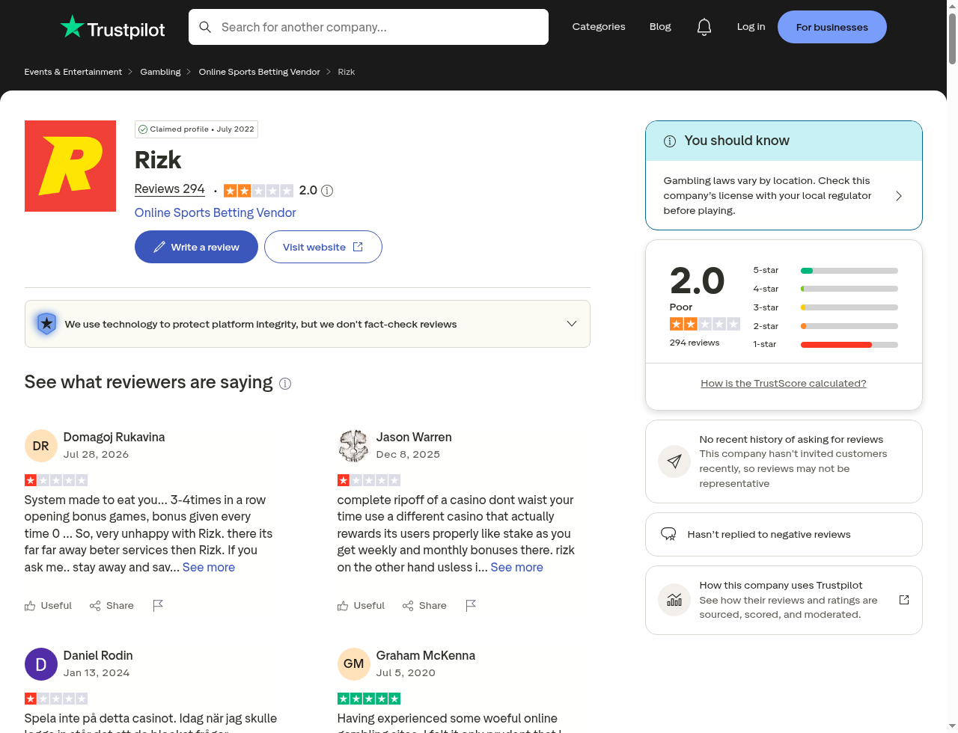Click the TrustScore info icon beside 2.0

click(327, 191)
